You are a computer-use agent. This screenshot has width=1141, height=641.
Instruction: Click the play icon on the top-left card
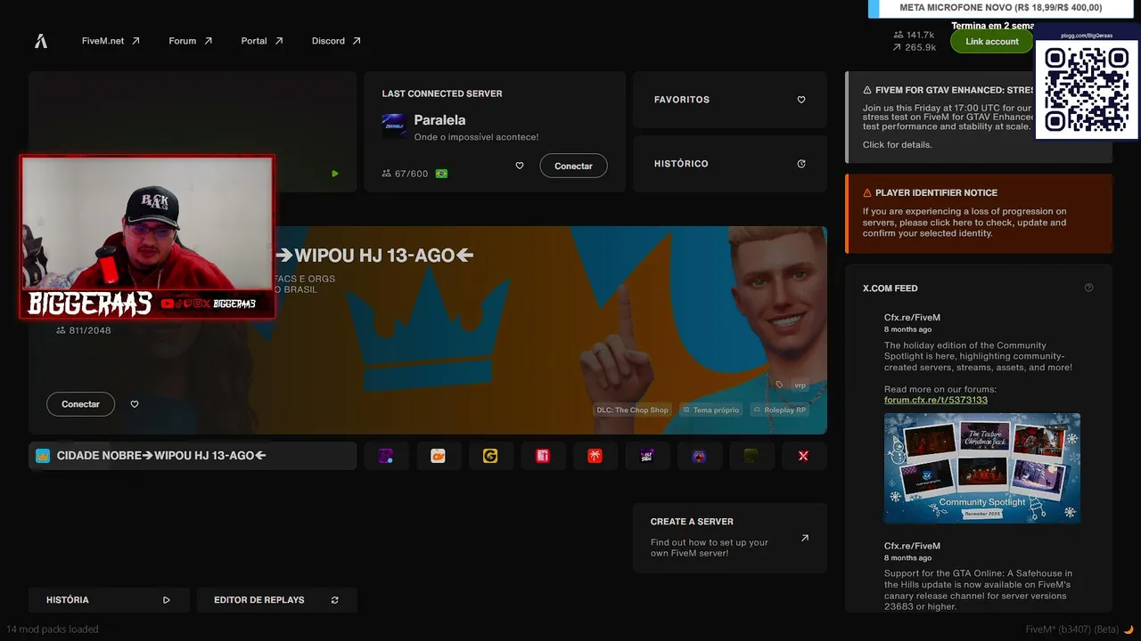[335, 174]
